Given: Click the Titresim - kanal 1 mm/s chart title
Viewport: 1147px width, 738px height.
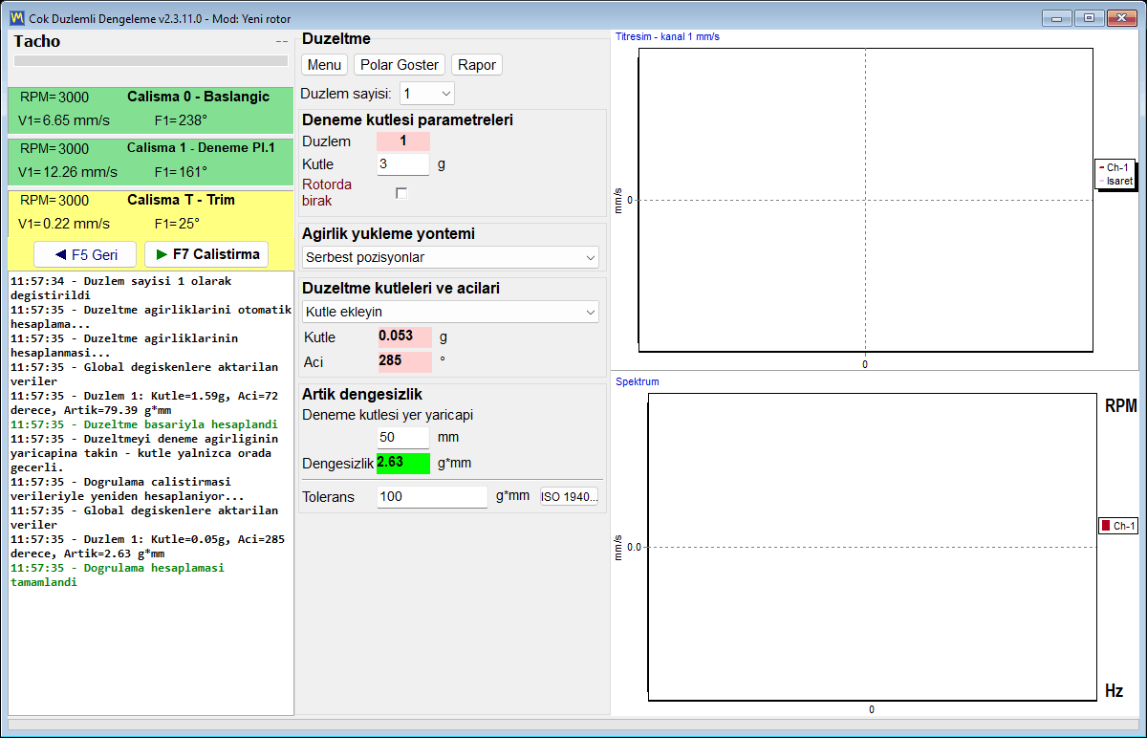Looking at the screenshot, I should [x=667, y=36].
